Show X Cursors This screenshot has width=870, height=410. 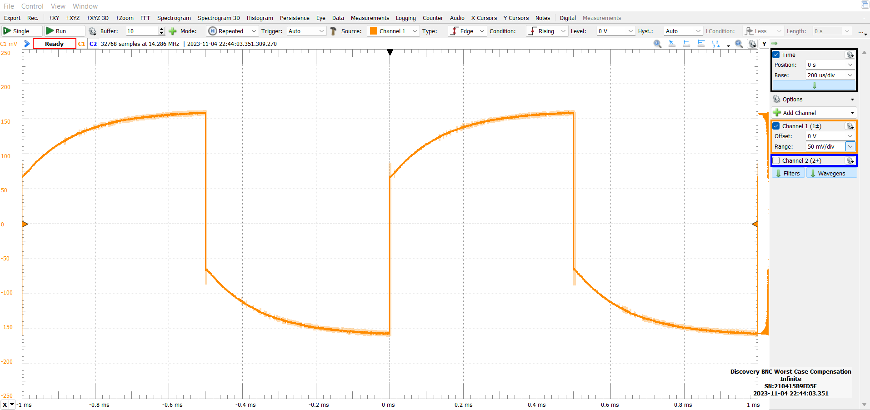point(484,18)
